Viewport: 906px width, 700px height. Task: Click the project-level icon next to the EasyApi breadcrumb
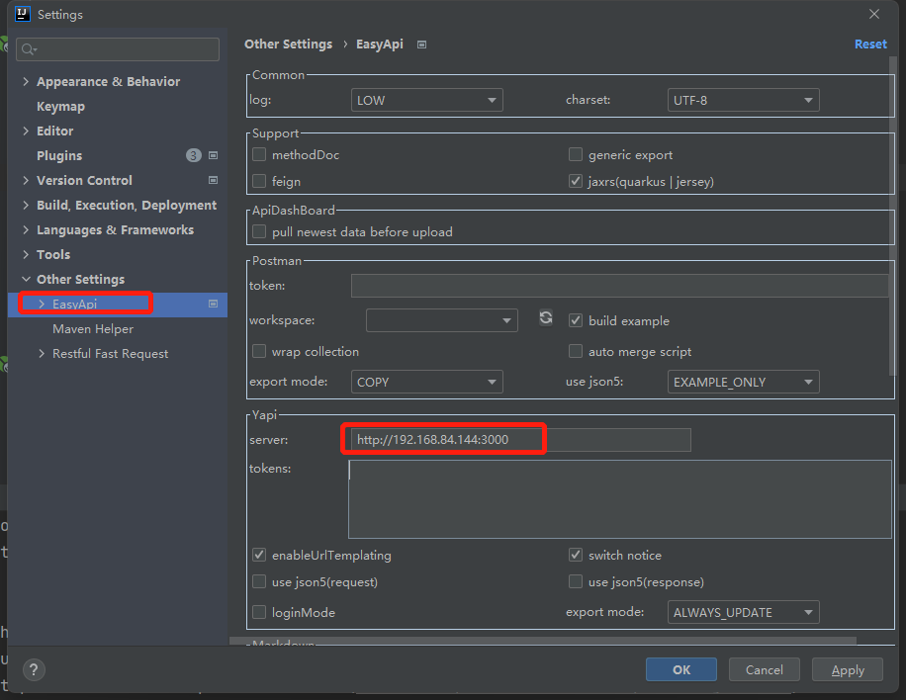pos(421,44)
